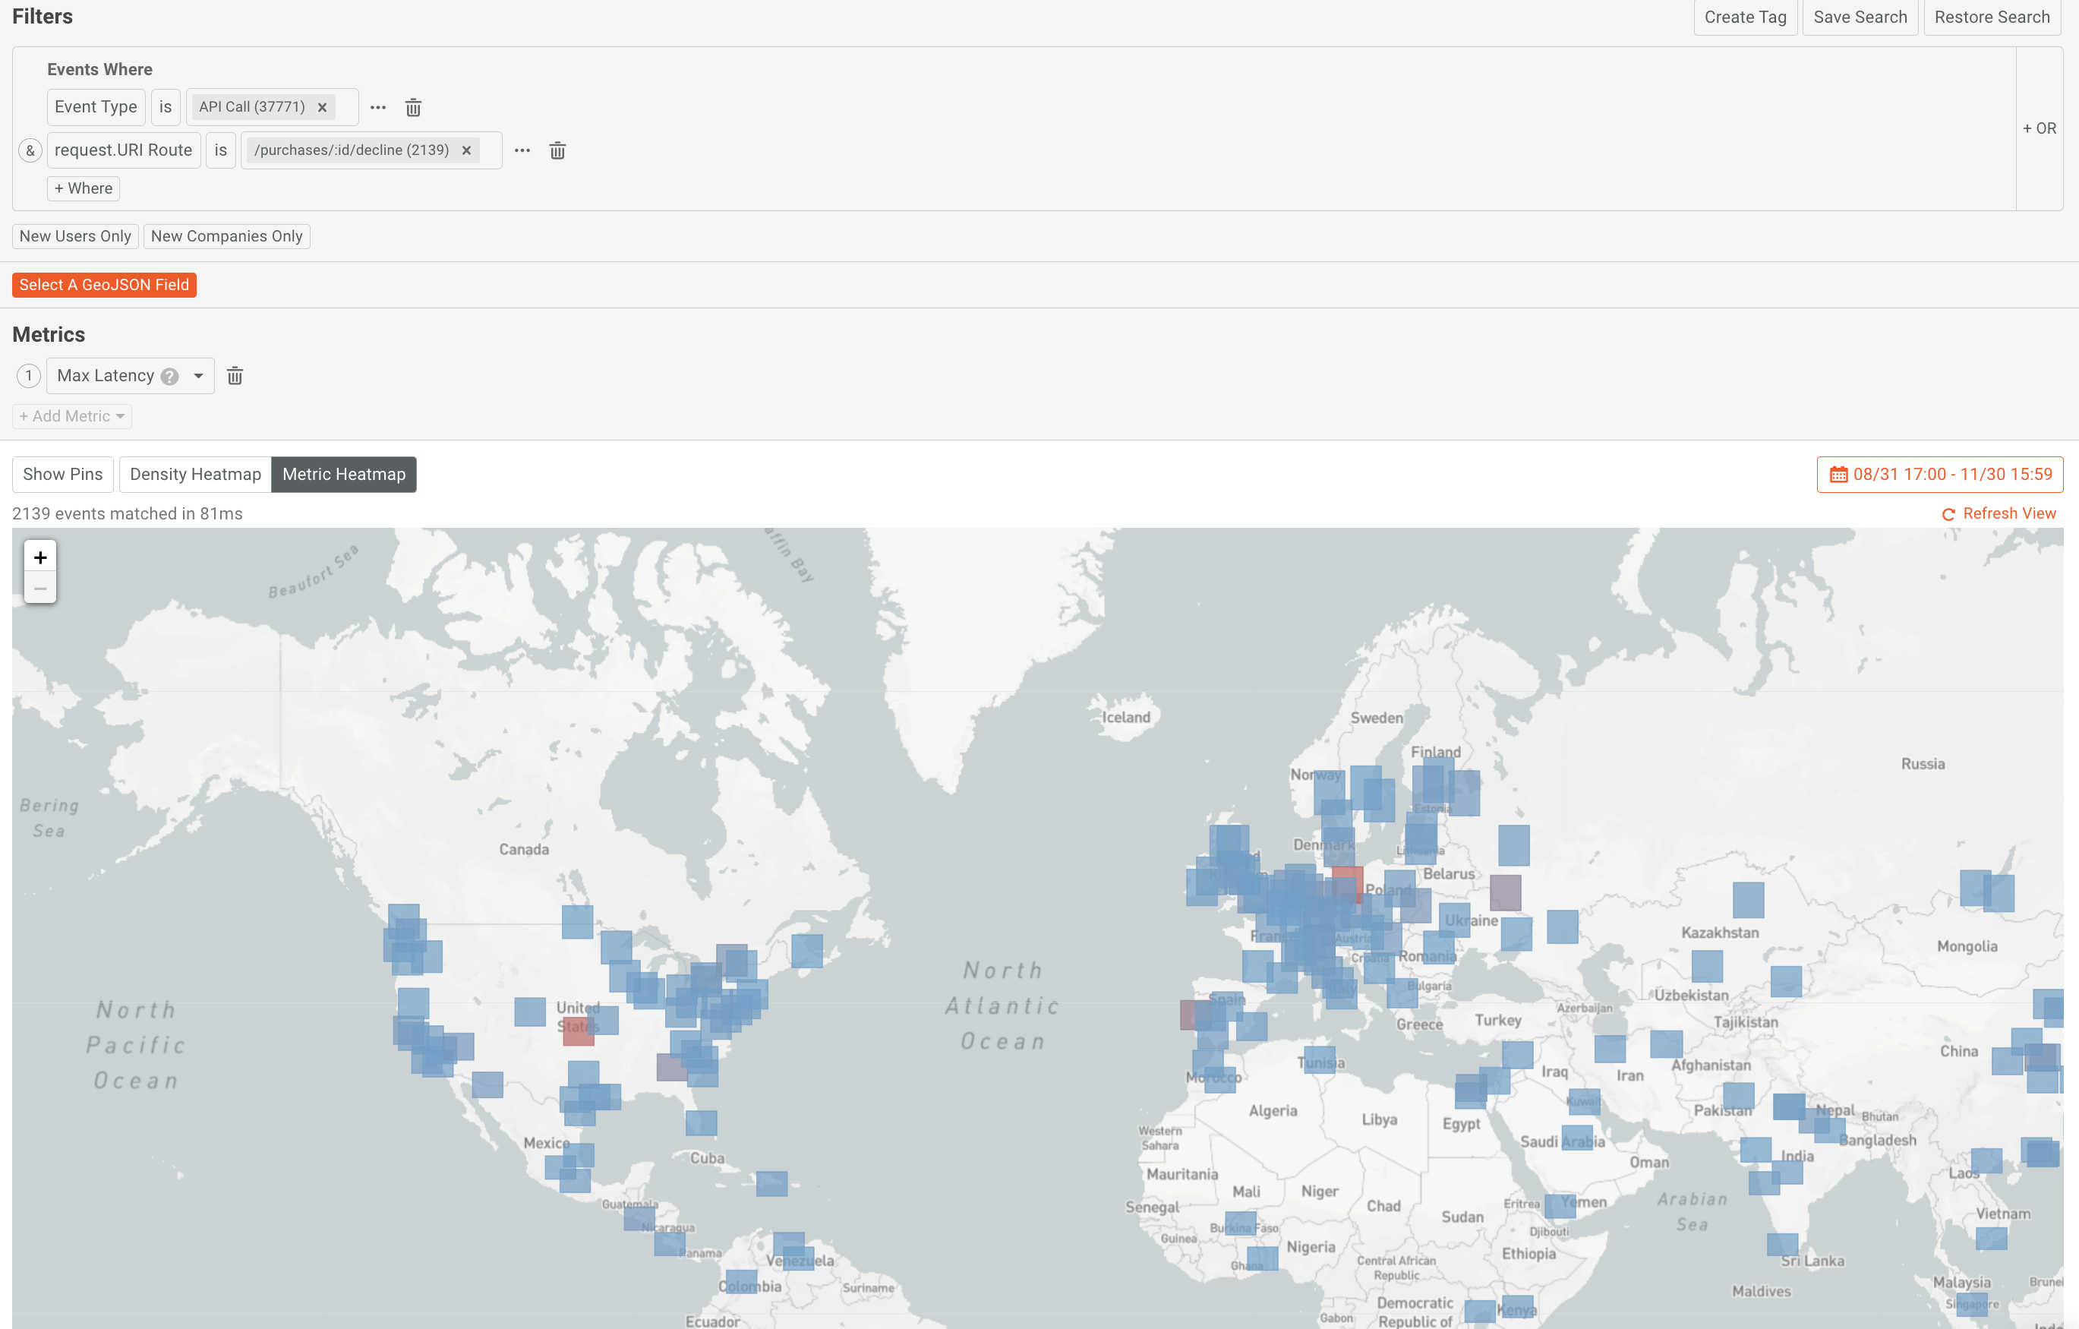Click Select A GeoJSON Field
This screenshot has height=1329, width=2079.
103,284
